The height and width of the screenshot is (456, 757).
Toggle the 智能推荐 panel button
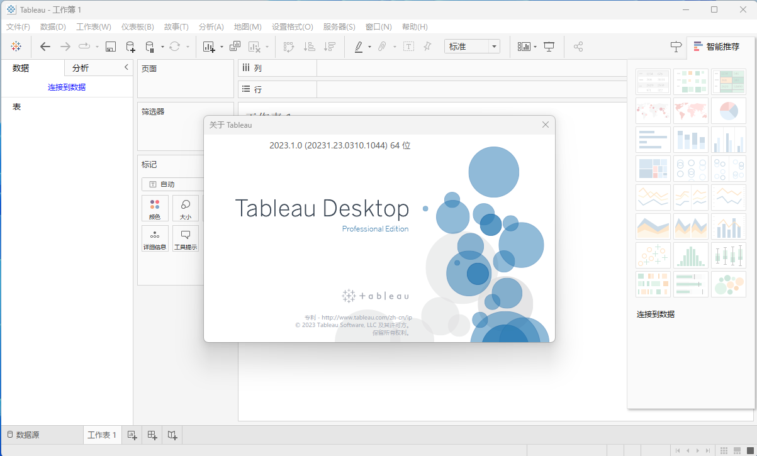click(717, 47)
